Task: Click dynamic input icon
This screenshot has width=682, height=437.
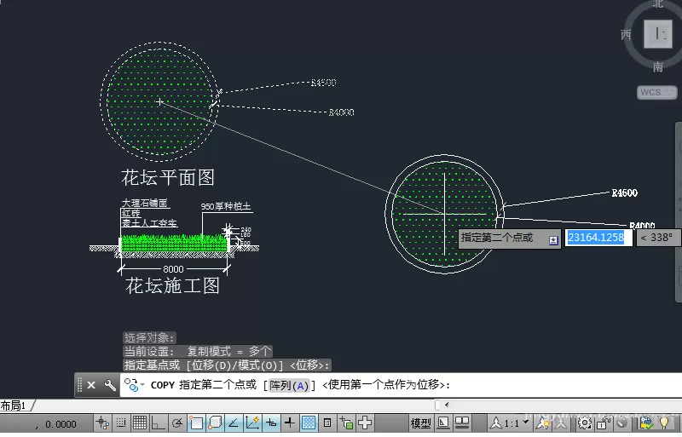Action: pos(271,423)
